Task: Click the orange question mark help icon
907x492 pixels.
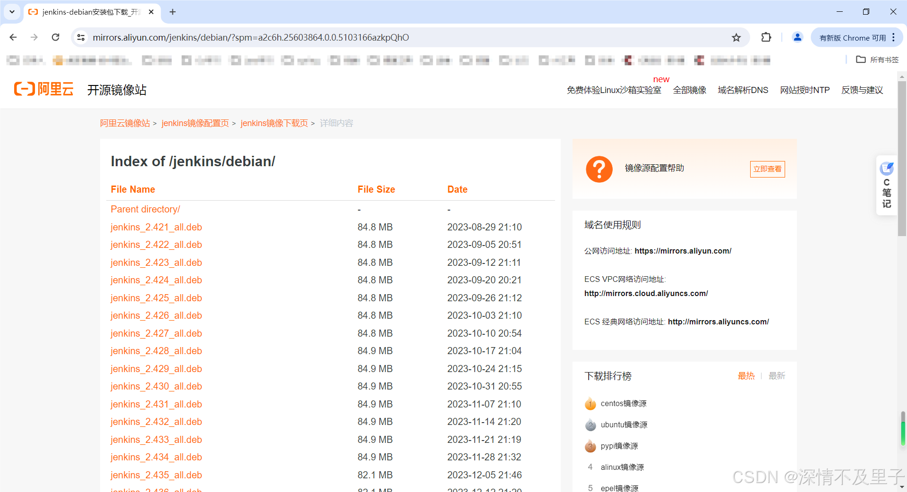Action: click(x=599, y=169)
